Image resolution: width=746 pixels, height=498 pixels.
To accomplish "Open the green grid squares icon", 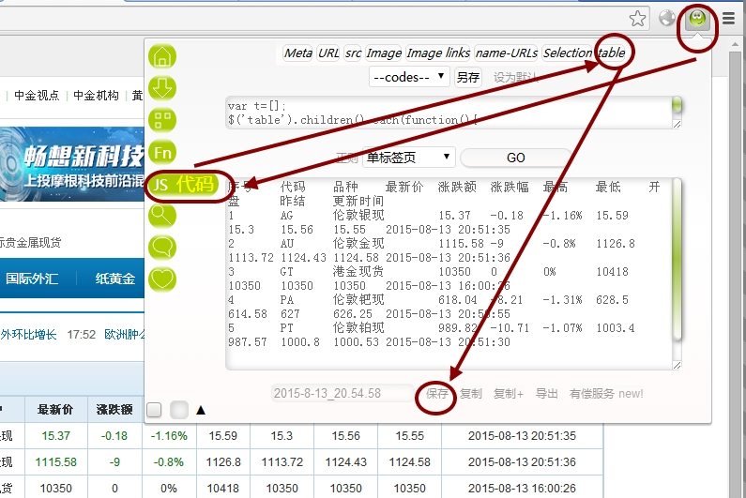I will 162,120.
